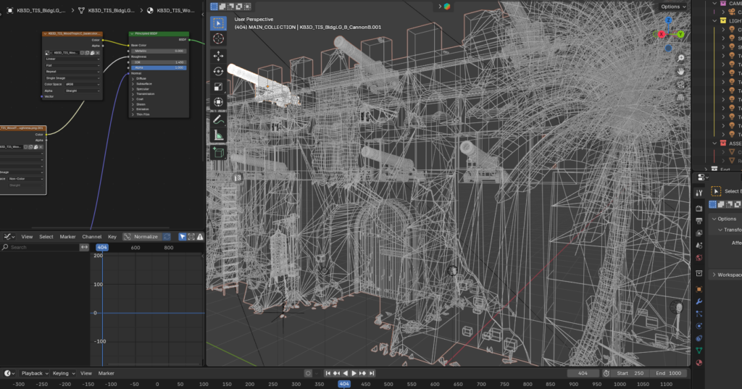
Task: Toggle only show selected arrow filter
Action: tap(182, 236)
